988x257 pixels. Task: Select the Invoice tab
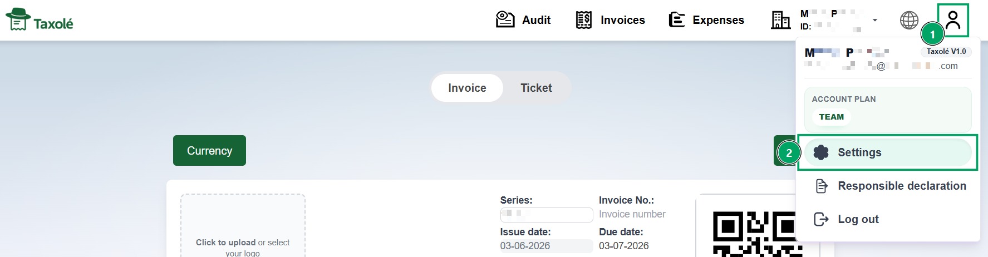click(467, 88)
